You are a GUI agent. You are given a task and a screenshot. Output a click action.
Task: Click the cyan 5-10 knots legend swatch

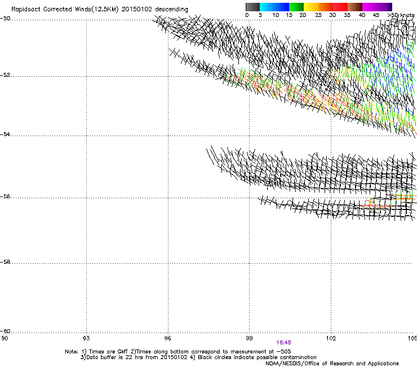(267, 7)
